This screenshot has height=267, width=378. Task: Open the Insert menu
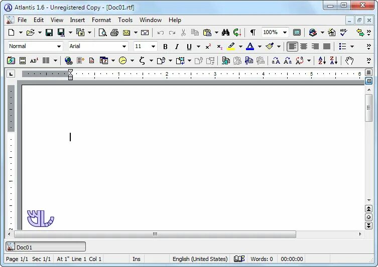[x=77, y=20]
